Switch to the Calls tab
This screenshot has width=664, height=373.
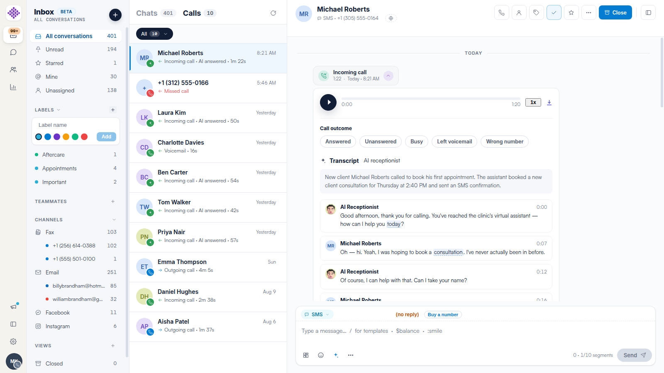pyautogui.click(x=199, y=13)
